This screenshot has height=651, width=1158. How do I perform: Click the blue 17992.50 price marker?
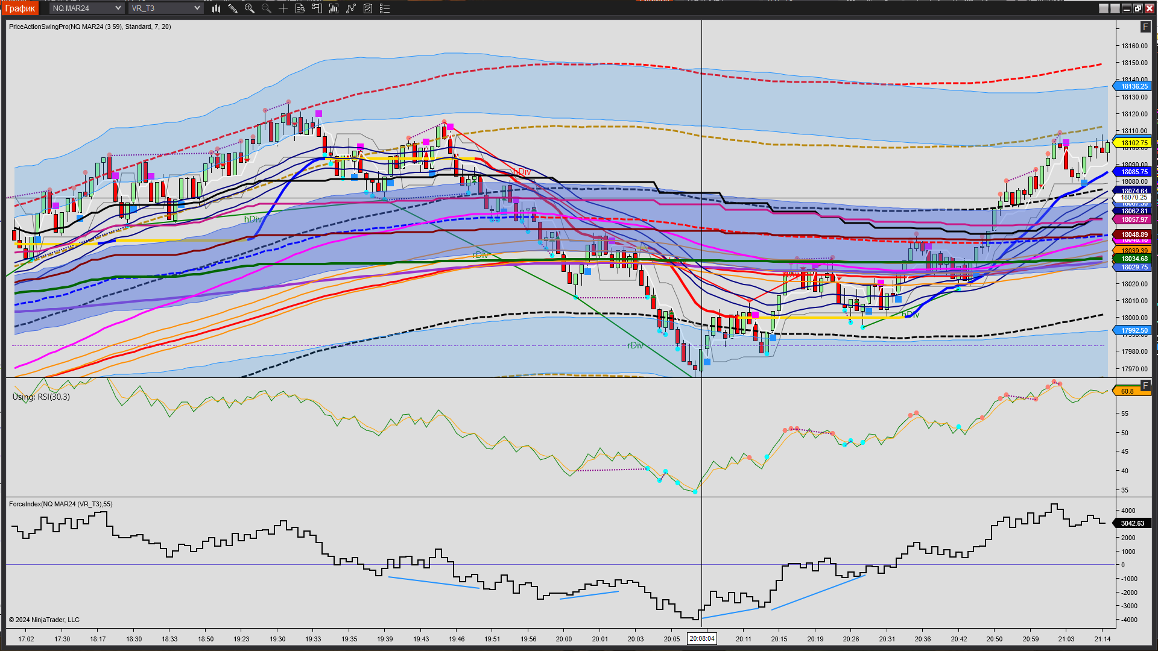[x=1133, y=331]
